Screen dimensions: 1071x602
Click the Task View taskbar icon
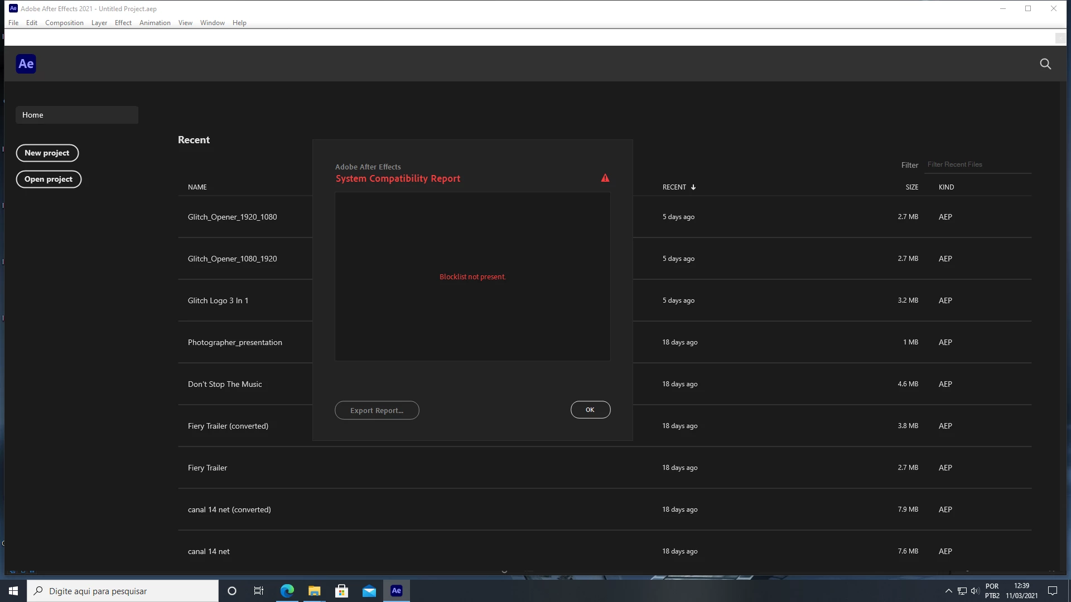[x=259, y=591]
